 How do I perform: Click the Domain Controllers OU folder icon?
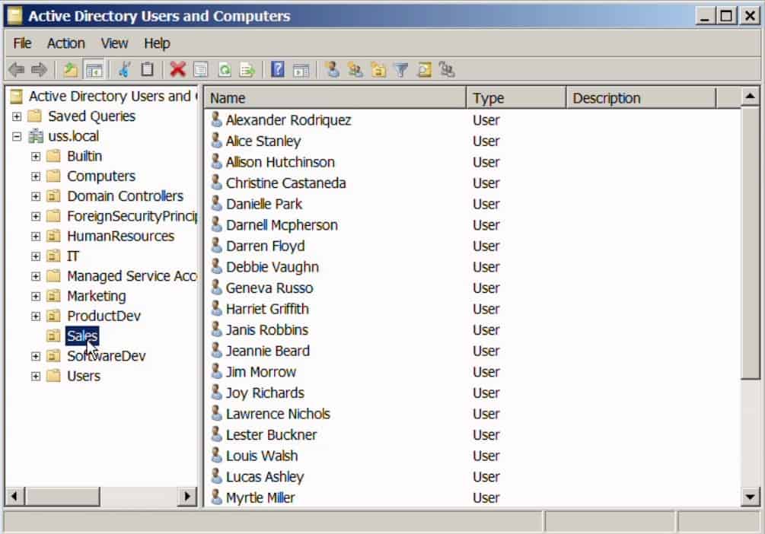point(54,196)
